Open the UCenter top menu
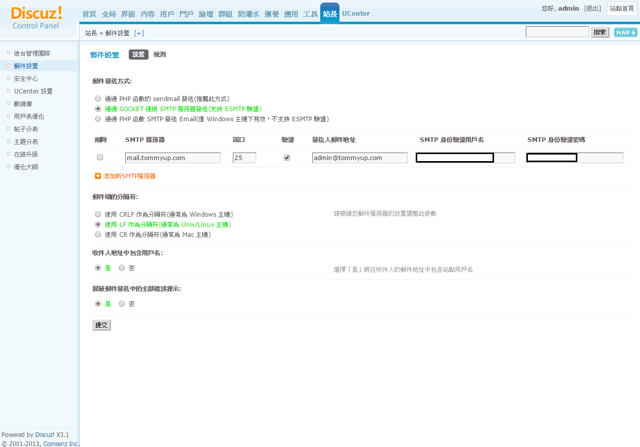The width and height of the screenshot is (640, 447). [356, 14]
